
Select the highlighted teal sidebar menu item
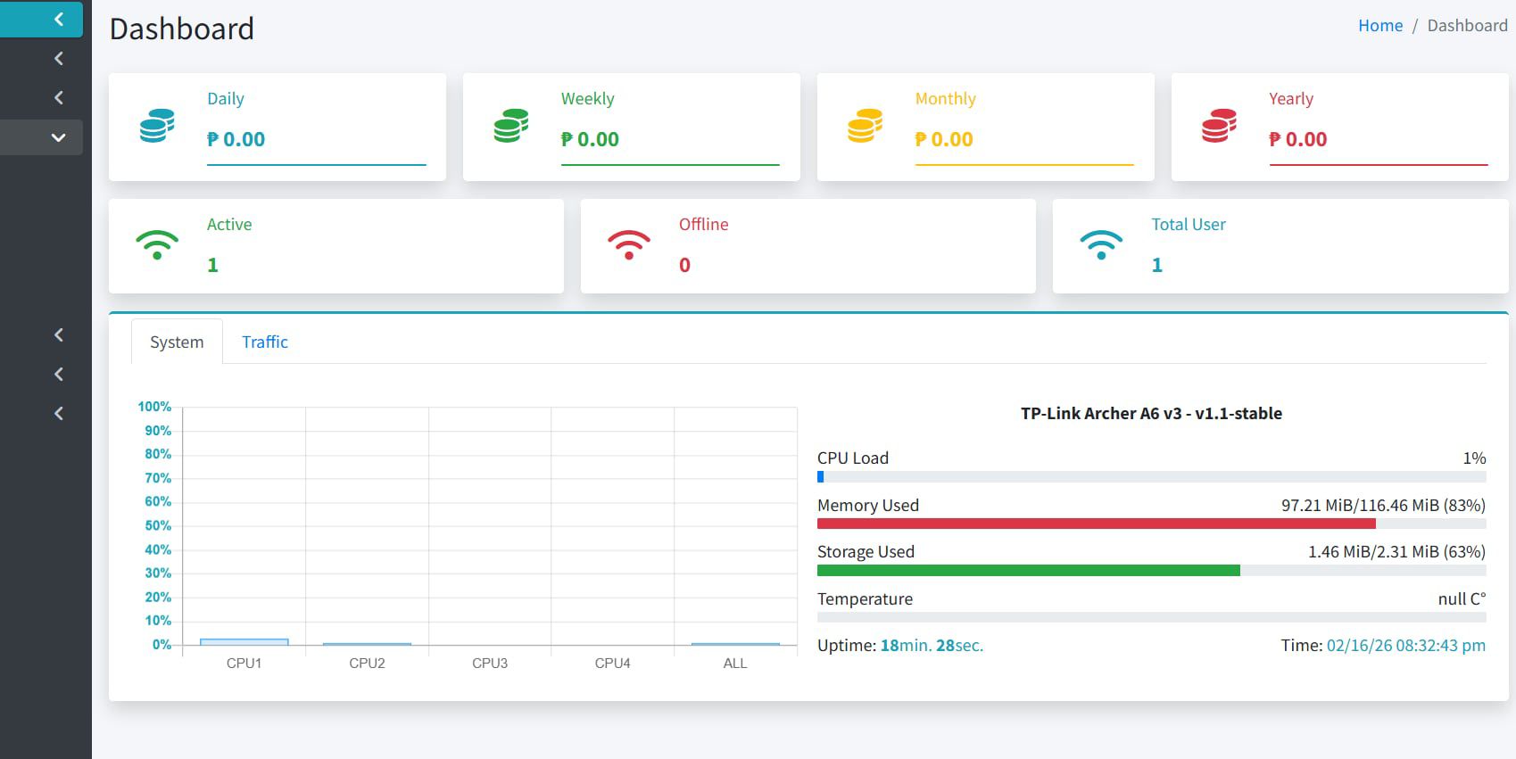point(41,19)
